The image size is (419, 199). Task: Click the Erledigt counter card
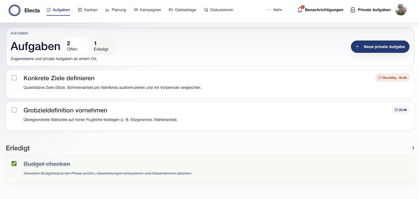point(103,46)
